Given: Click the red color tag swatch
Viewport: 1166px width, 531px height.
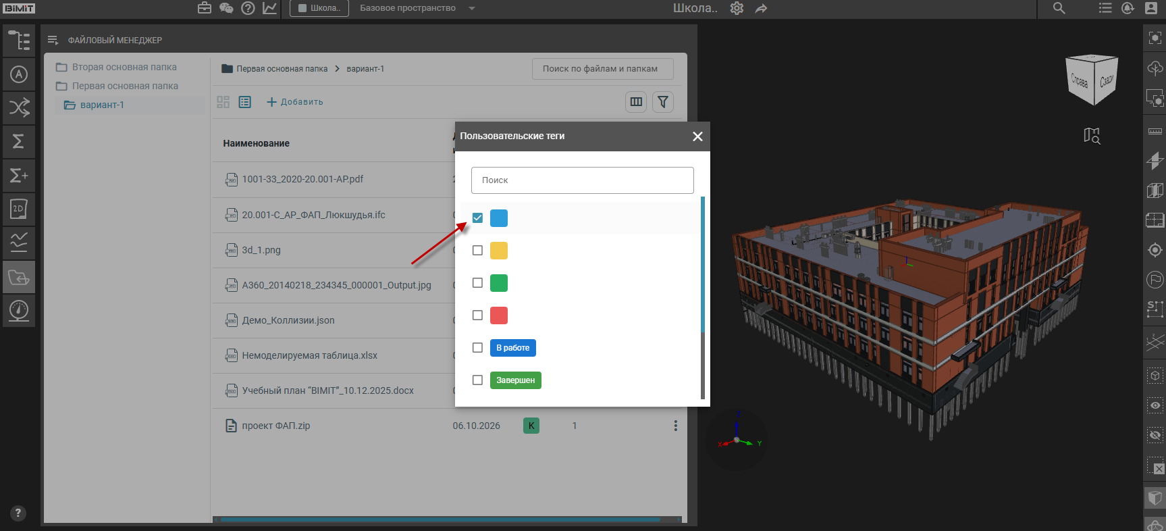Looking at the screenshot, I should [x=499, y=315].
